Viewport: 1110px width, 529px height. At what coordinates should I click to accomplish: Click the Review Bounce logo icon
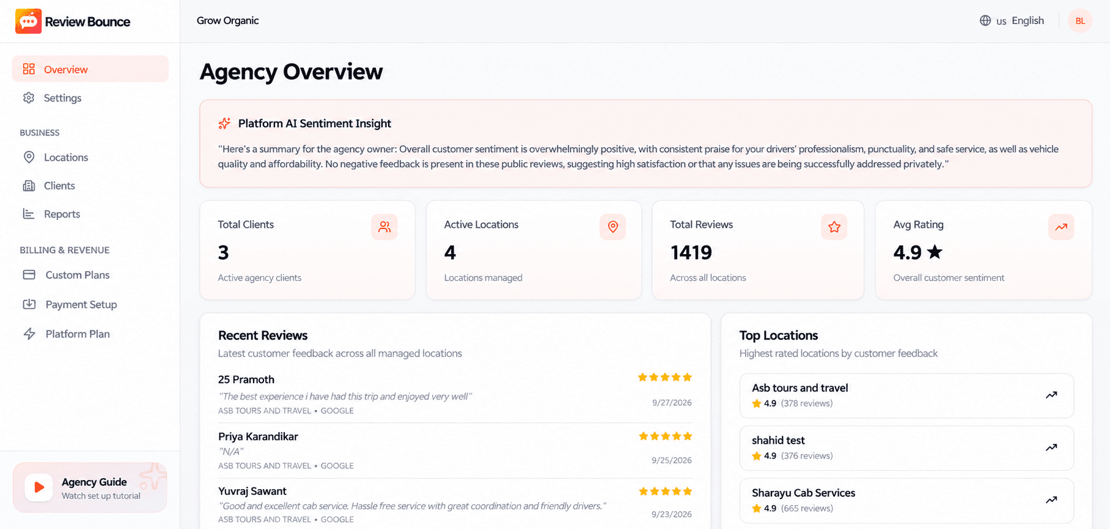coord(28,21)
